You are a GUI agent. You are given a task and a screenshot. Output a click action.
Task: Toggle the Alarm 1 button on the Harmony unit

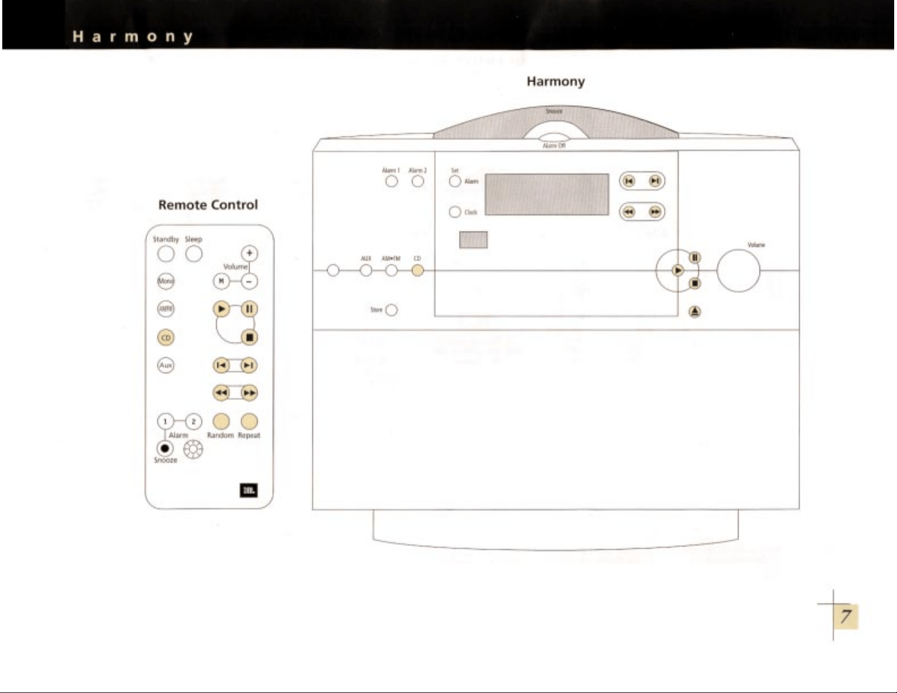[x=392, y=182]
